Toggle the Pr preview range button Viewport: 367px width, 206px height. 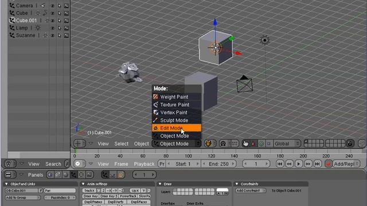click(162, 164)
